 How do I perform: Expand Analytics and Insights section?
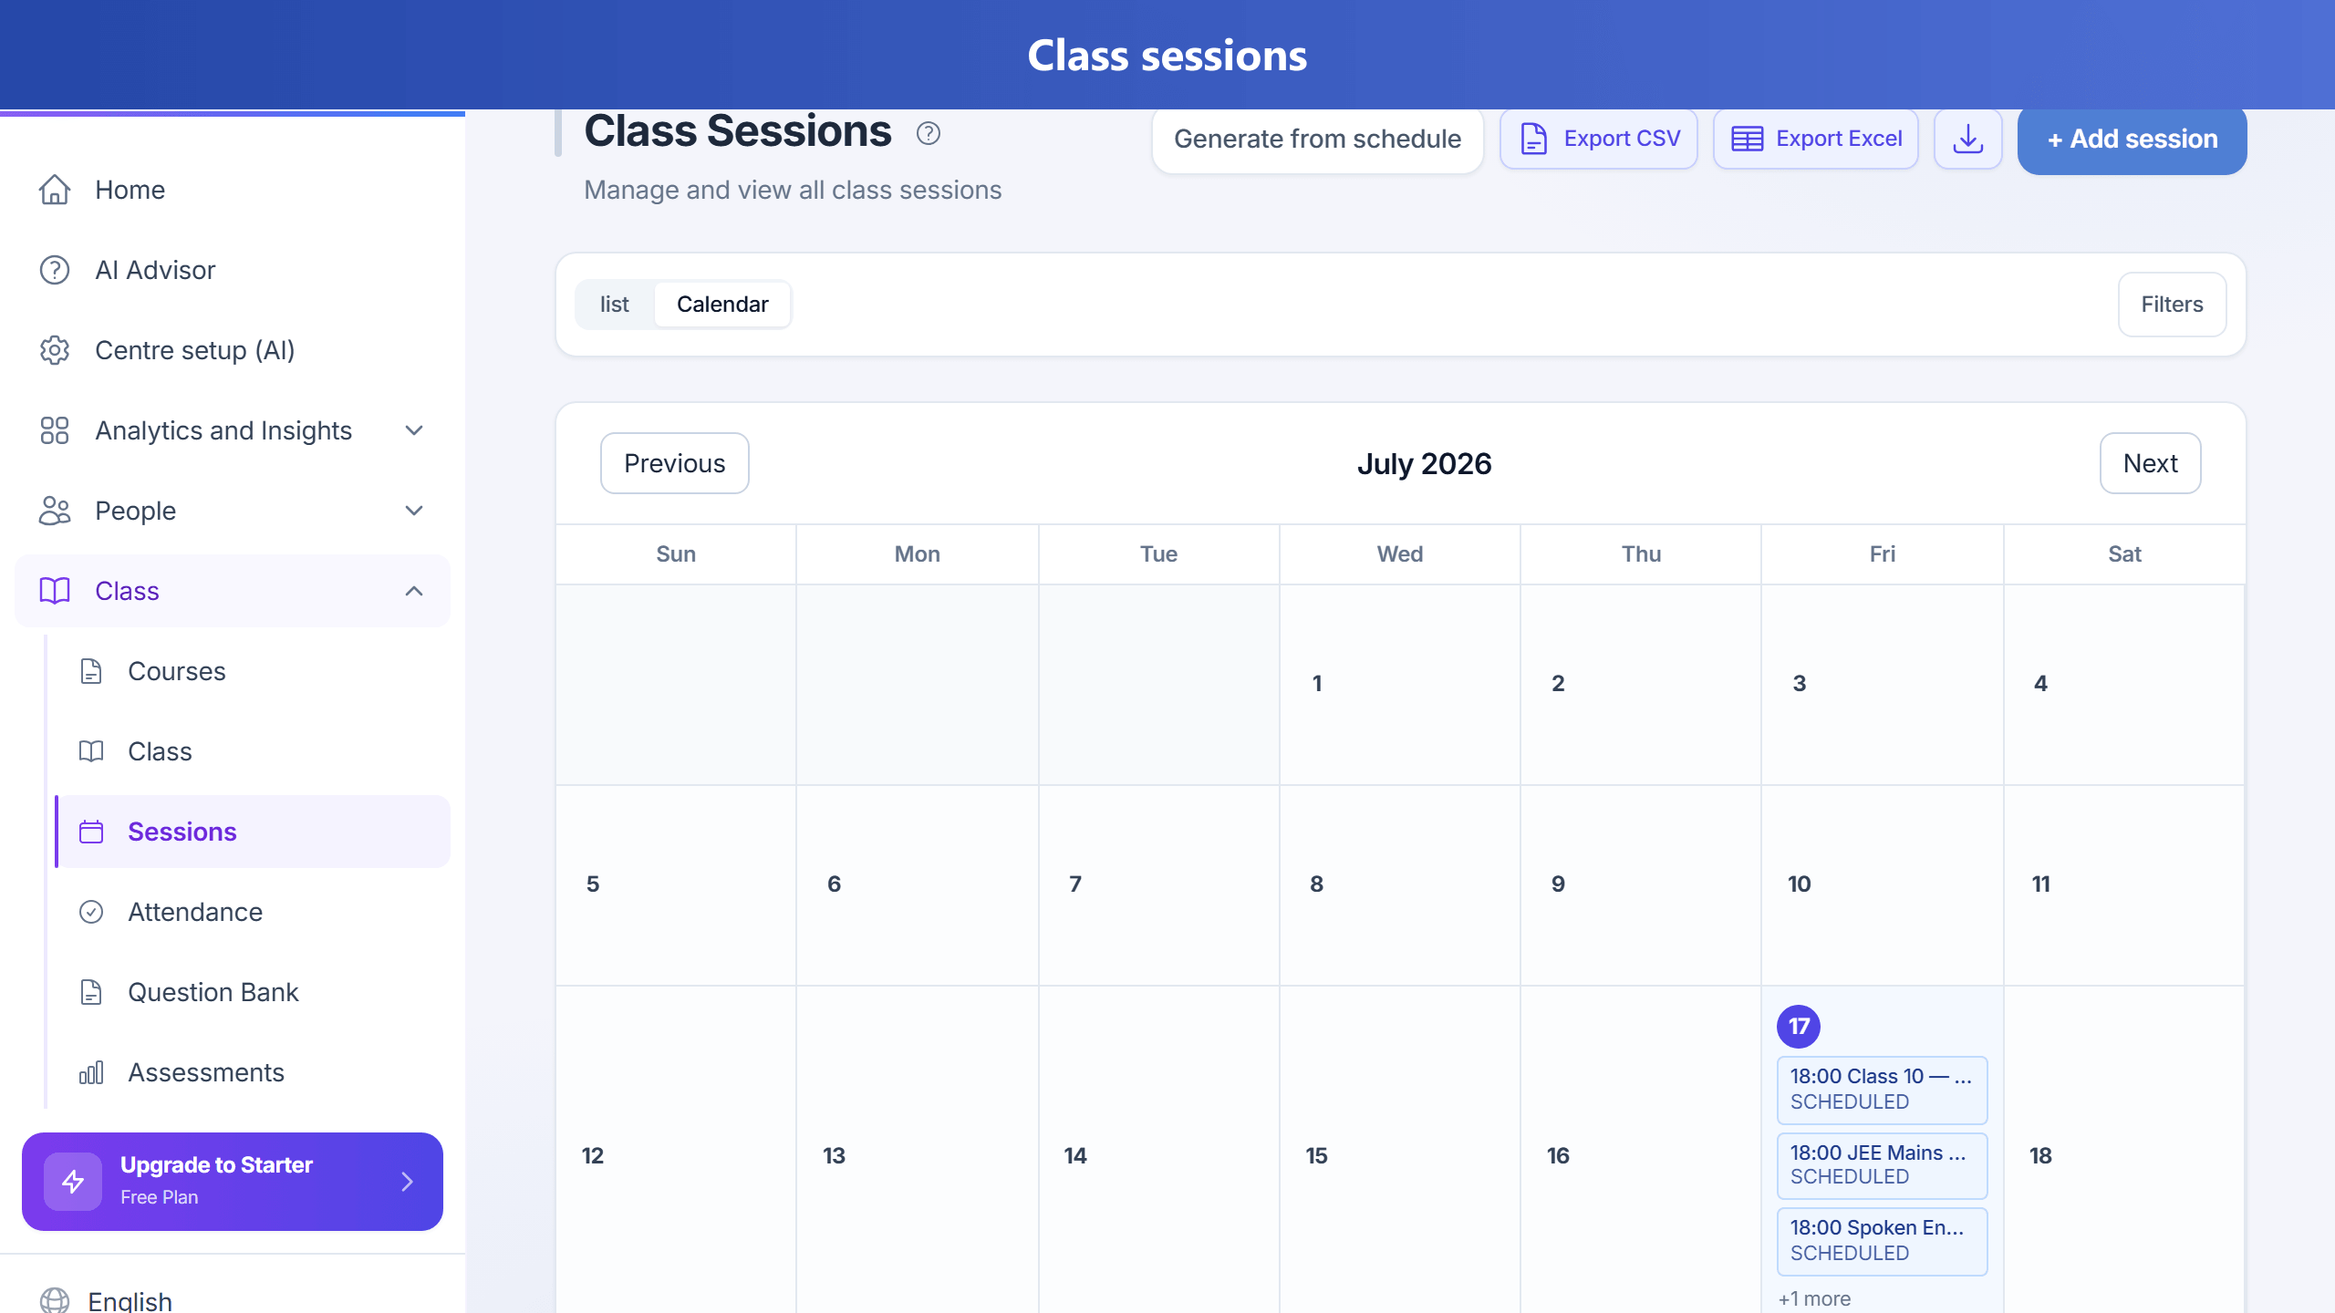pos(233,430)
